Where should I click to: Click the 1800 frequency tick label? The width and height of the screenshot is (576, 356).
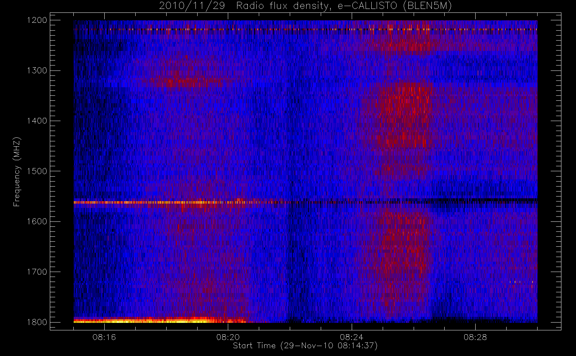(x=37, y=322)
